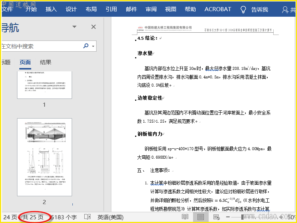297x223 pixels.
Task: Open the 设计 ribbon tab
Action: point(71,9)
